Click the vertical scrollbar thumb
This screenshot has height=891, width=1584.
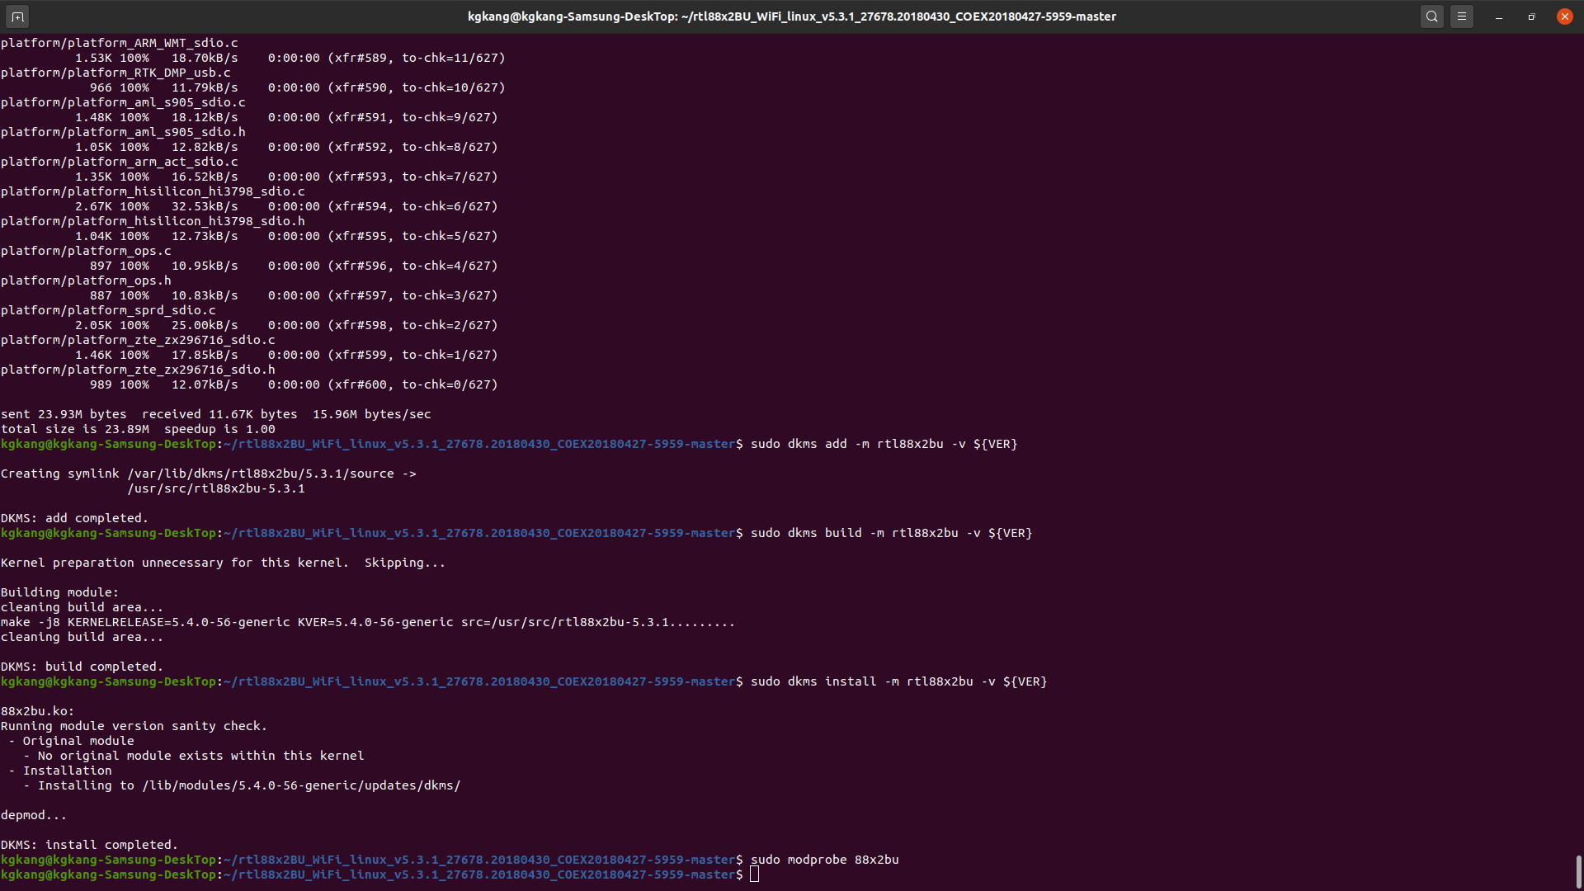(x=1578, y=871)
